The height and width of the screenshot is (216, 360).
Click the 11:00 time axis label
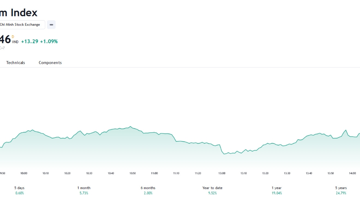(x=154, y=173)
